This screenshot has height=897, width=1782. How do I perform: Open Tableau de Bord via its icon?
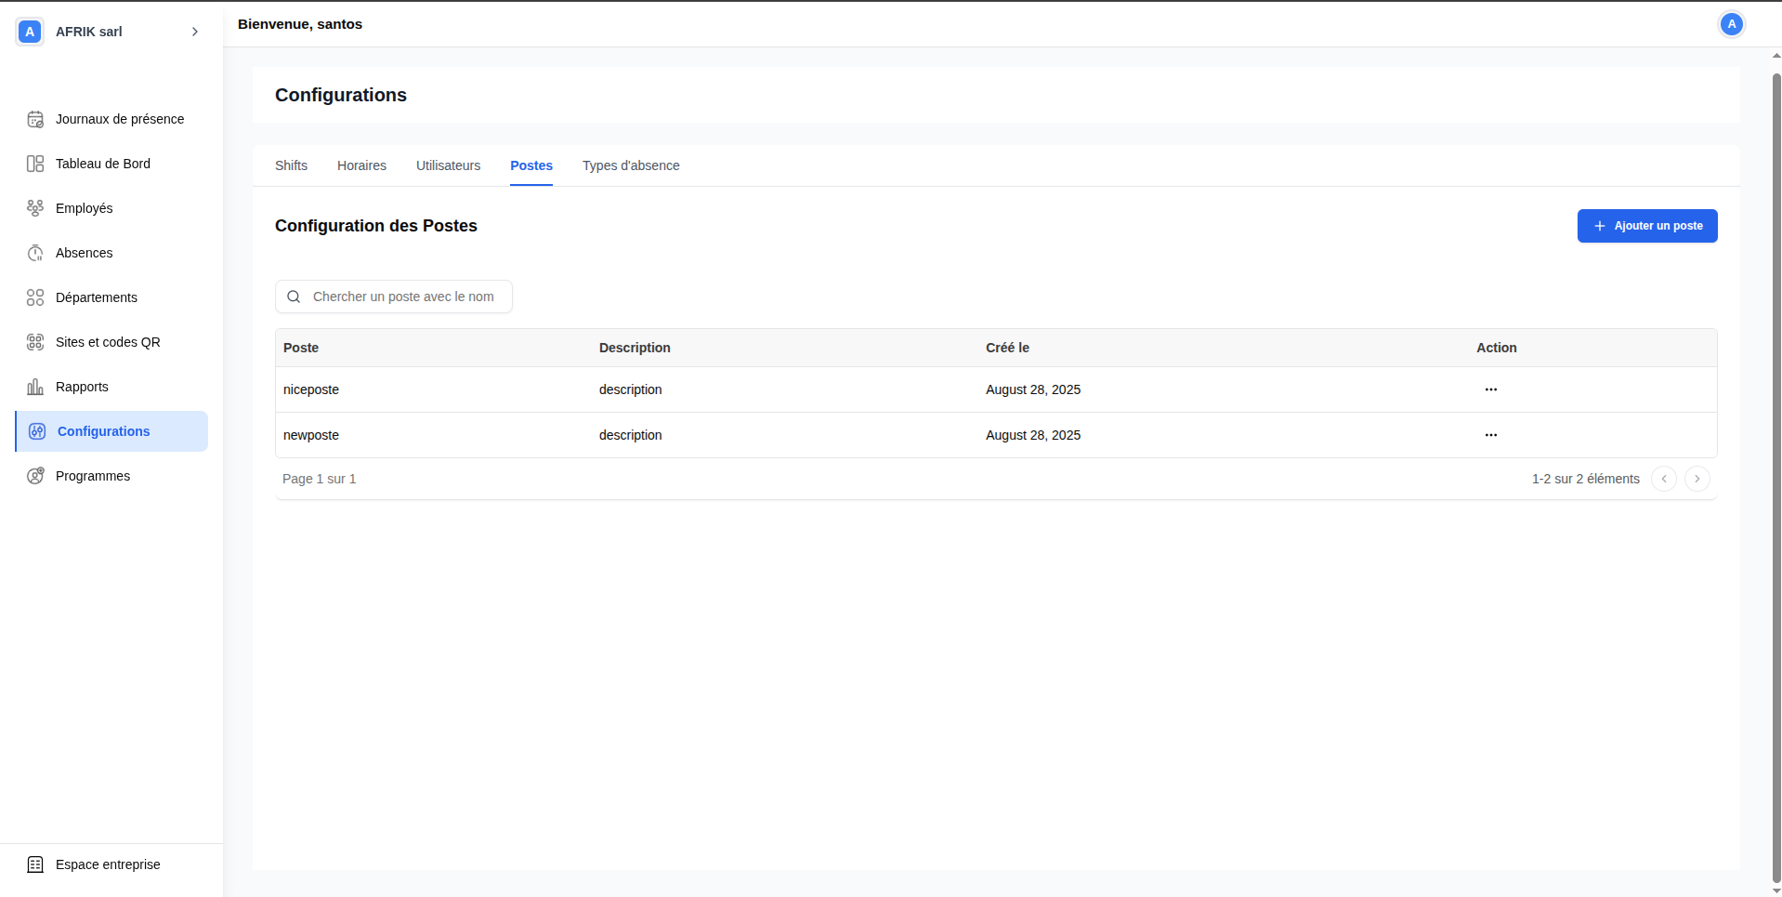click(x=35, y=164)
